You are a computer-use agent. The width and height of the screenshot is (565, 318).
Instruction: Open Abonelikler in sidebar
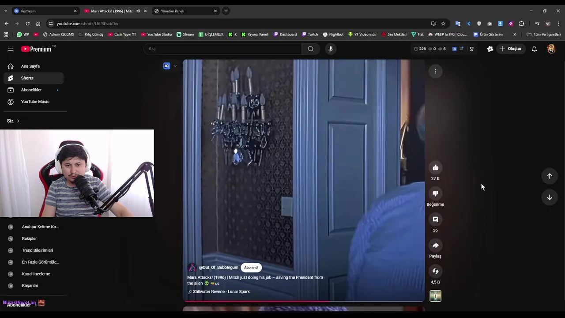point(34,90)
